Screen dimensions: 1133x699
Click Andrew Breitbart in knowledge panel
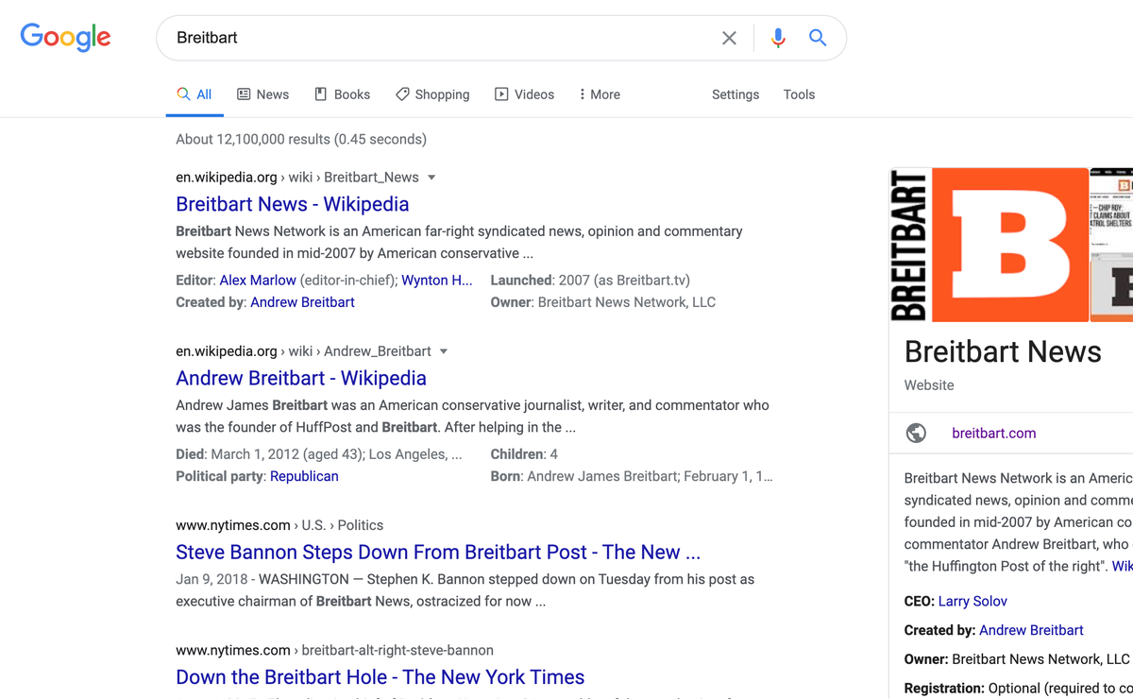coord(1031,630)
